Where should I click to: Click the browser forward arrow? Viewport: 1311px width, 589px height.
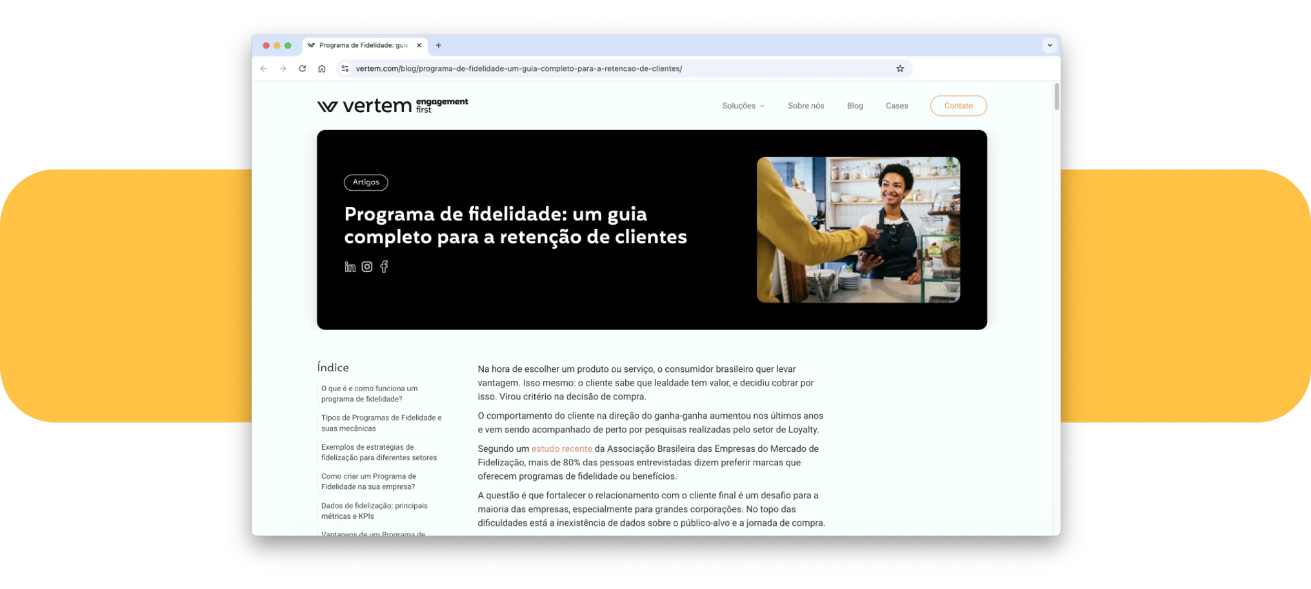pos(283,68)
